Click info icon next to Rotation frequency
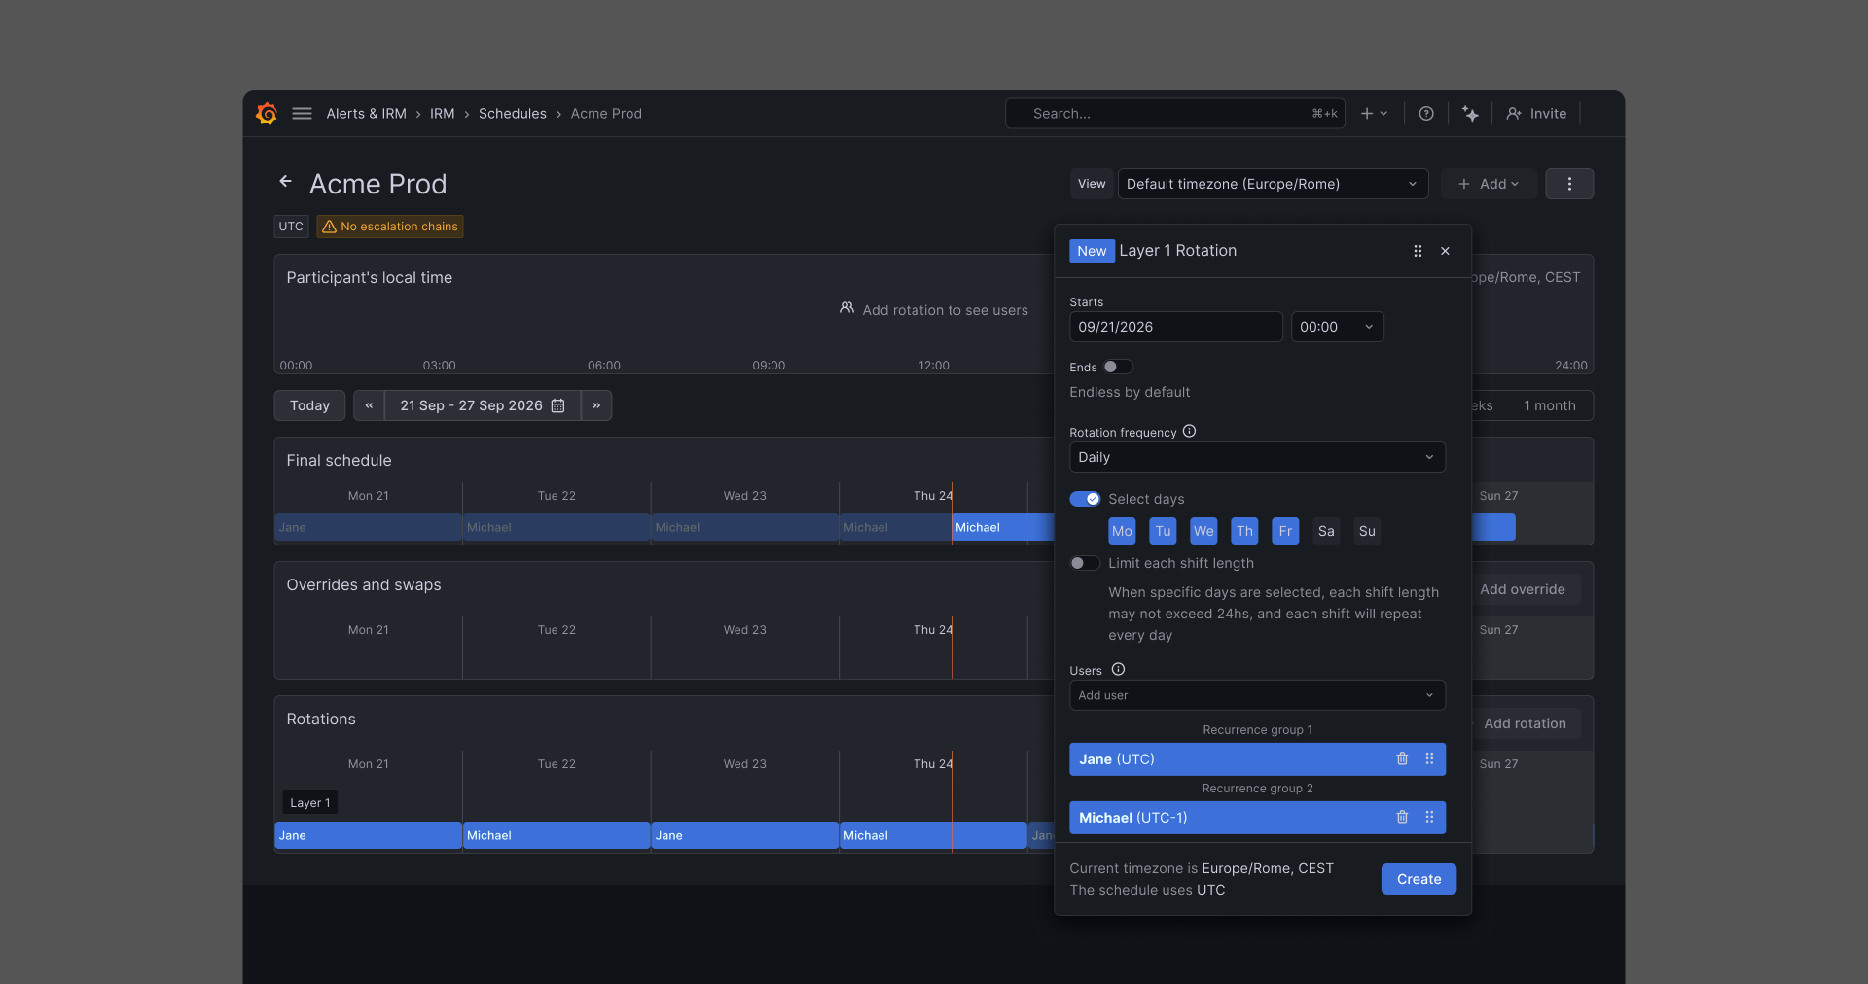Screen dimensions: 1868x984 [1189, 432]
